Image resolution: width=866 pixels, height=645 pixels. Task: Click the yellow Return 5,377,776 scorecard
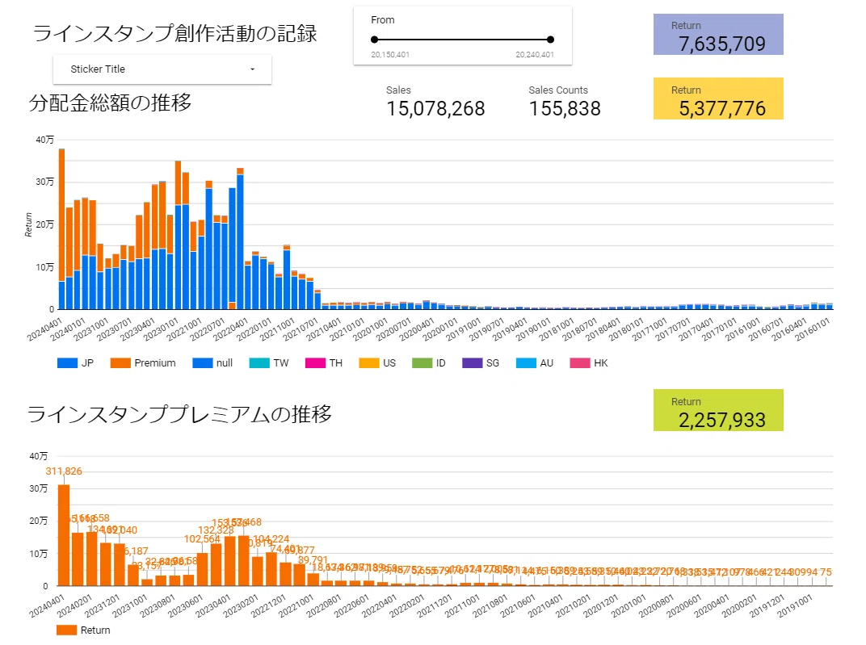coord(718,98)
